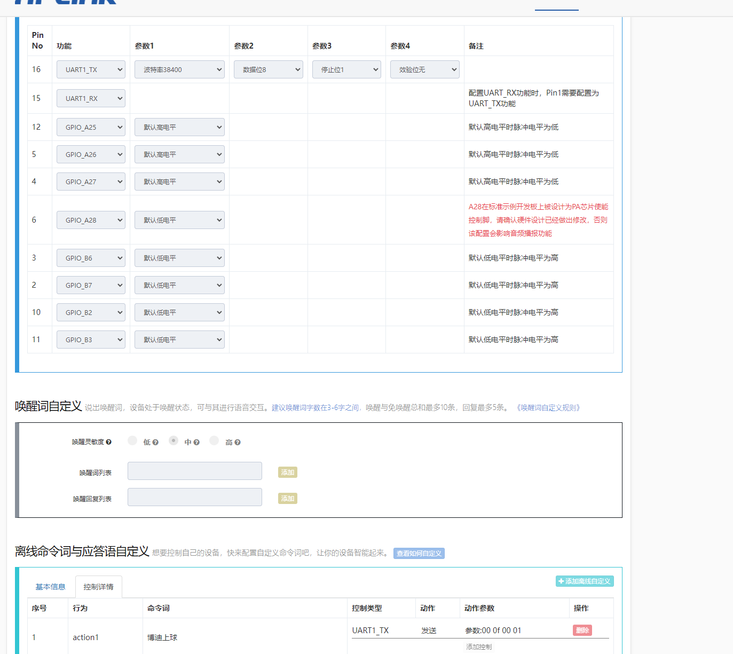Open the GPIO_A28 function dropdown
The image size is (733, 654).
tap(91, 220)
